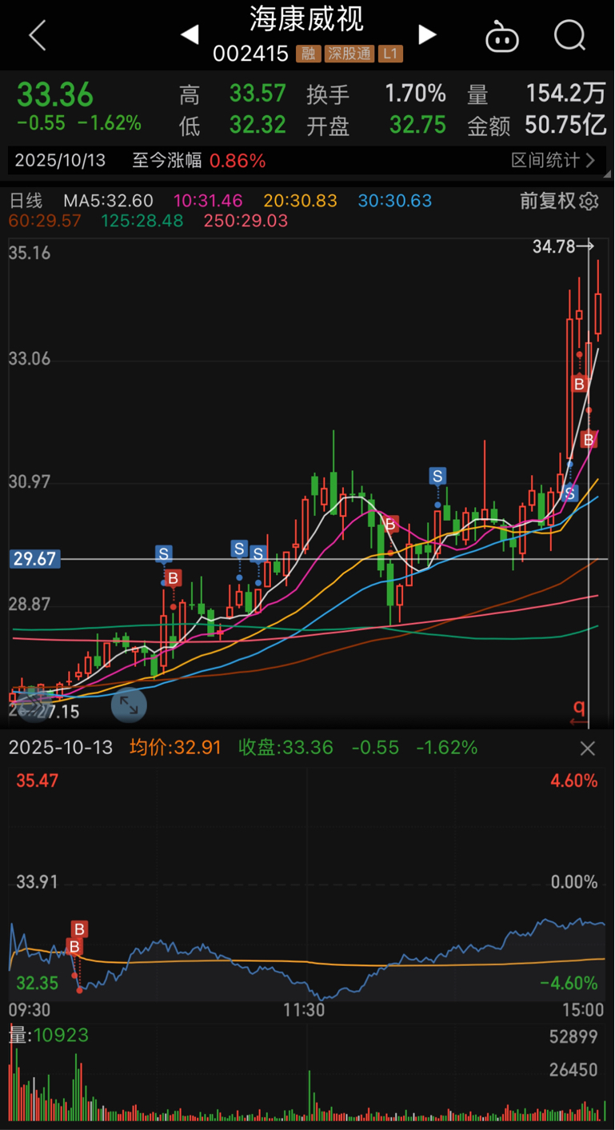
Task: Tap the stock name 海康威视
Action: [306, 18]
